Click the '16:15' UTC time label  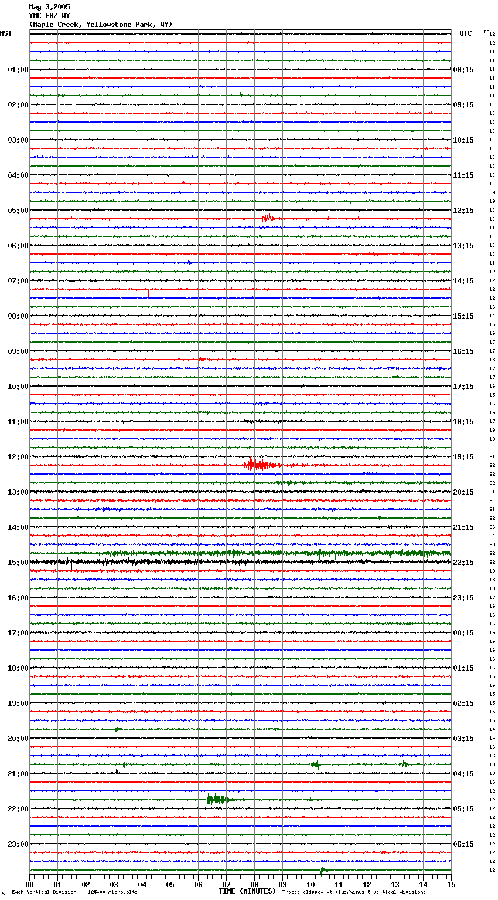[x=463, y=351]
